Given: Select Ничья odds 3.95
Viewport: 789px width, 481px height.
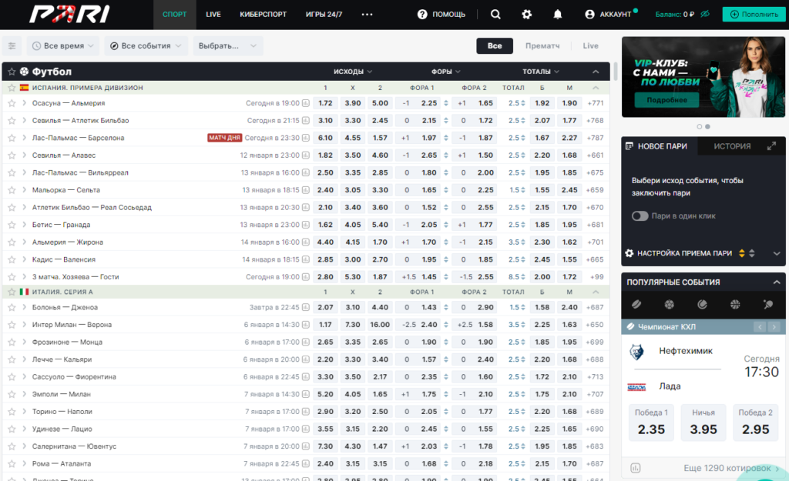Looking at the screenshot, I should (703, 423).
